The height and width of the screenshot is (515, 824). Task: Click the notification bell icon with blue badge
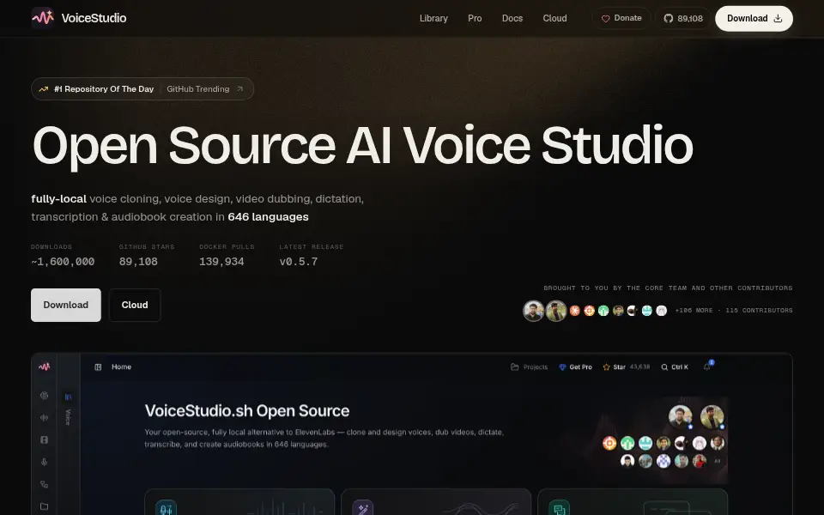pyautogui.click(x=706, y=367)
